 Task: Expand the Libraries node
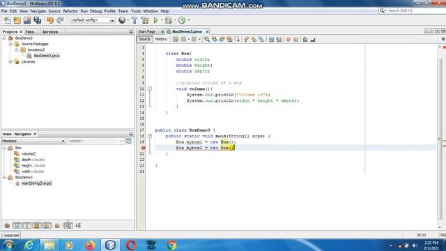[x=10, y=62]
